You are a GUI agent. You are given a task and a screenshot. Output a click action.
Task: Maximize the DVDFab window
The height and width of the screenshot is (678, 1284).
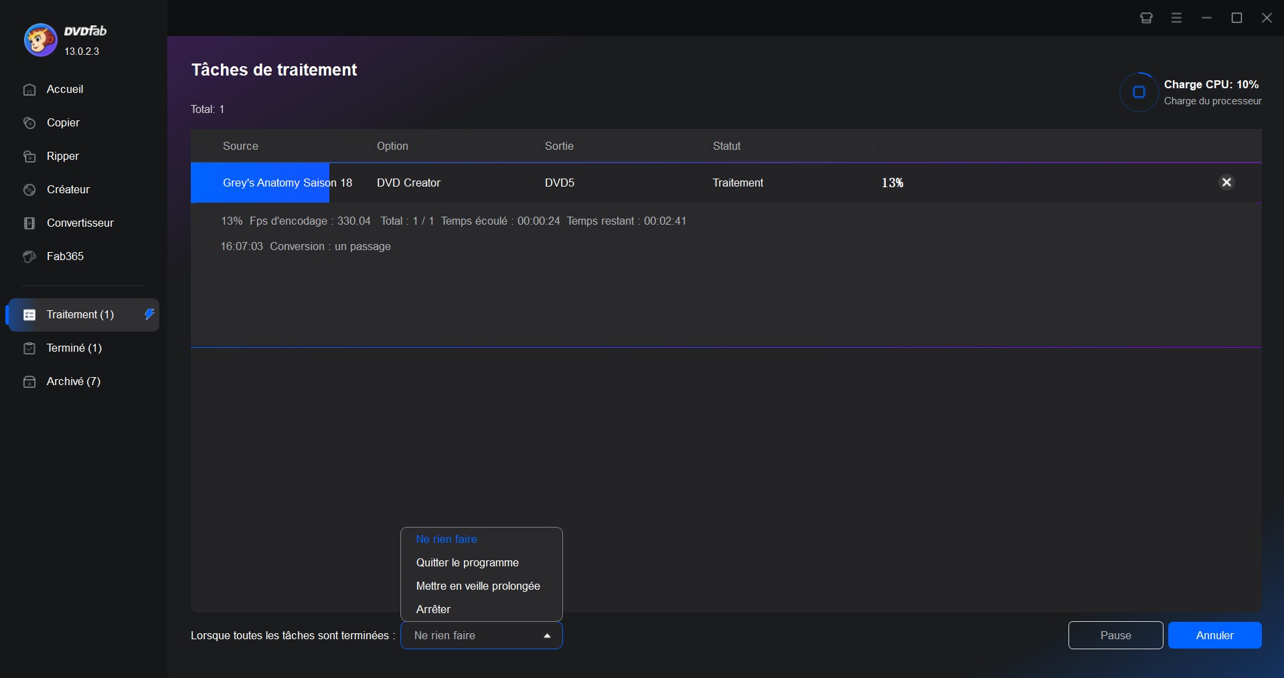1236,18
